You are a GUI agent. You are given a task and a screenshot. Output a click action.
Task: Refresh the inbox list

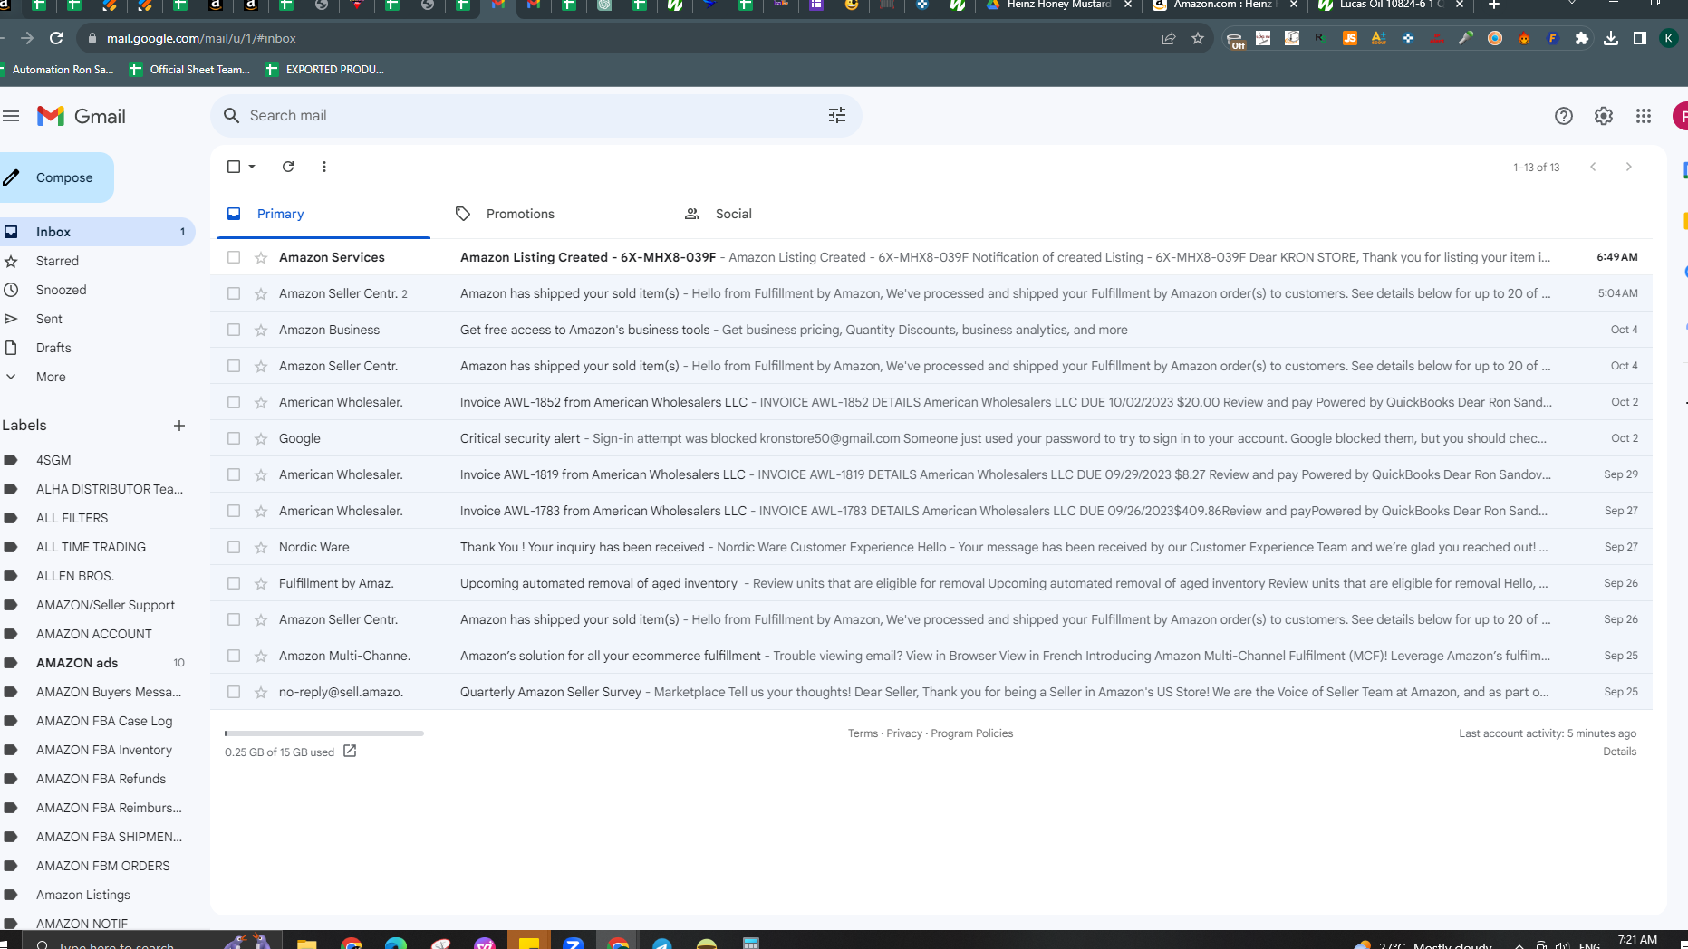tap(288, 167)
